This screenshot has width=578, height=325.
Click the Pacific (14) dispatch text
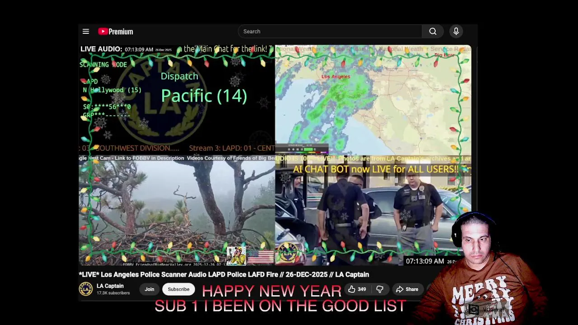coord(204,96)
